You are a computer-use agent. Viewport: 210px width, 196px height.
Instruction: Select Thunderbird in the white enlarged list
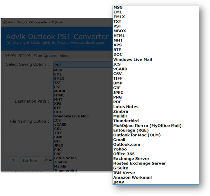[126, 121]
